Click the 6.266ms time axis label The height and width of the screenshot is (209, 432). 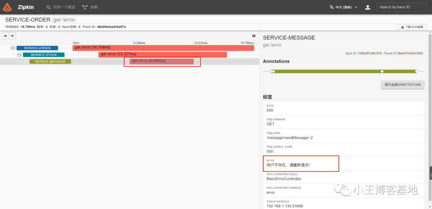tap(139, 43)
